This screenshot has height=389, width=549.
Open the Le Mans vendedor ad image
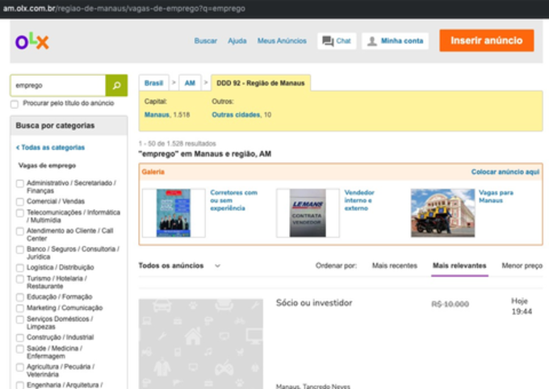tap(307, 213)
